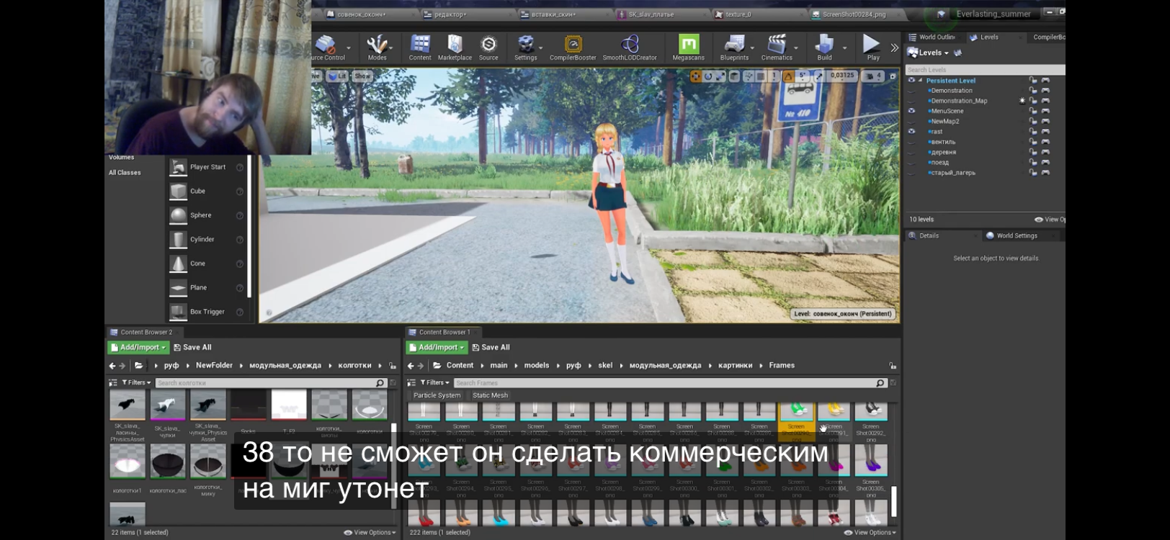Image resolution: width=1170 pixels, height=540 pixels.
Task: Toggle visibility of MenuScene level
Action: (x=911, y=111)
